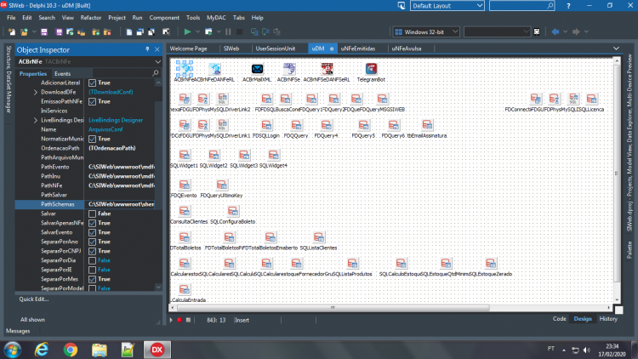Image resolution: width=638 pixels, height=359 pixels.
Task: Click the Open file toolbar icon
Action: pyautogui.click(x=24, y=31)
